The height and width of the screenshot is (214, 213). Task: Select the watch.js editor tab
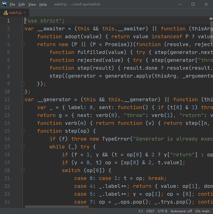tap(15, 13)
